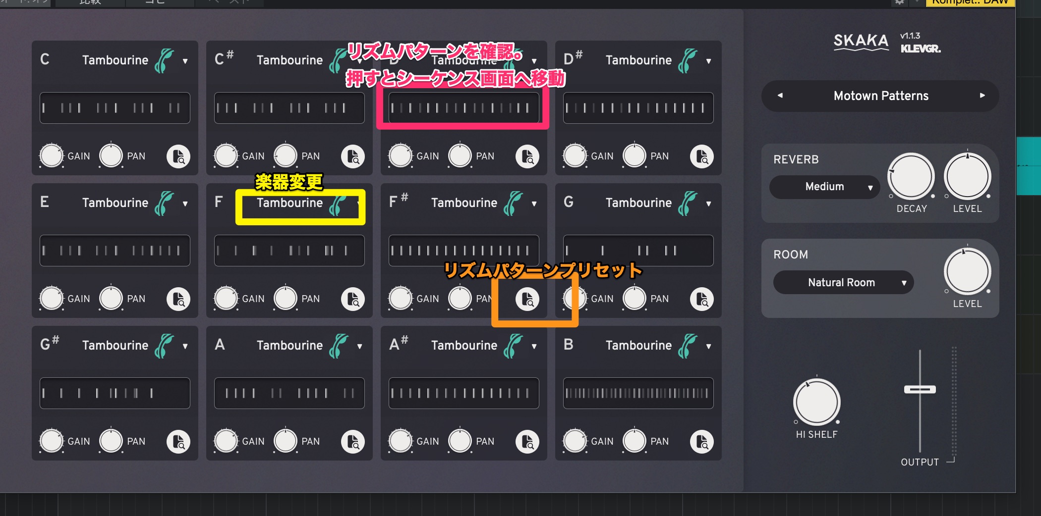The width and height of the screenshot is (1041, 516).
Task: Open pattern preset browser for pad D#
Action: pyautogui.click(x=702, y=156)
